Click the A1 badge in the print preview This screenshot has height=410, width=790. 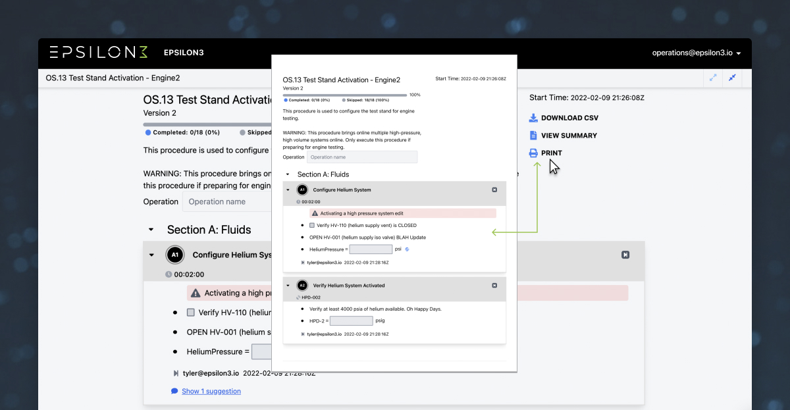tap(302, 190)
